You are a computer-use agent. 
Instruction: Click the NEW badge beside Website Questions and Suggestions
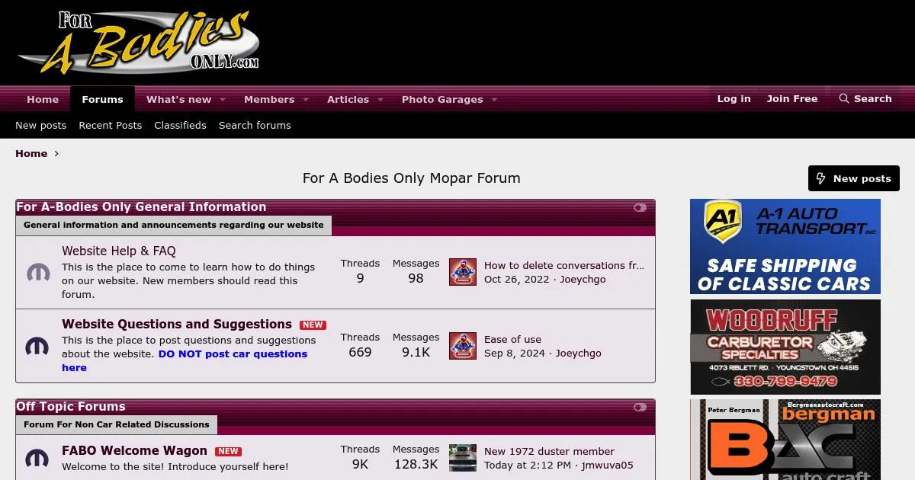coord(313,325)
